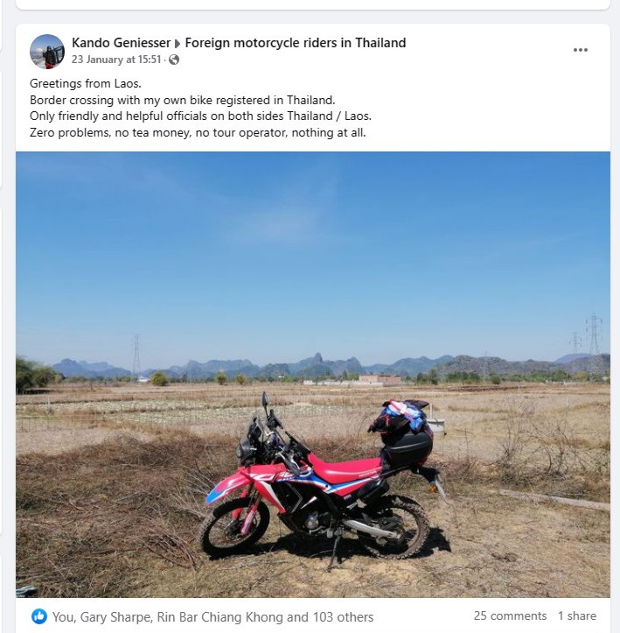The height and width of the screenshot is (633, 620).
Task: Click the black top case on the bike
Action: pyautogui.click(x=407, y=446)
